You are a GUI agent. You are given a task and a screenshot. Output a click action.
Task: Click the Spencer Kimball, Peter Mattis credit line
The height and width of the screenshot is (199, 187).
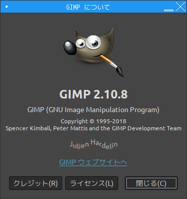click(93, 128)
